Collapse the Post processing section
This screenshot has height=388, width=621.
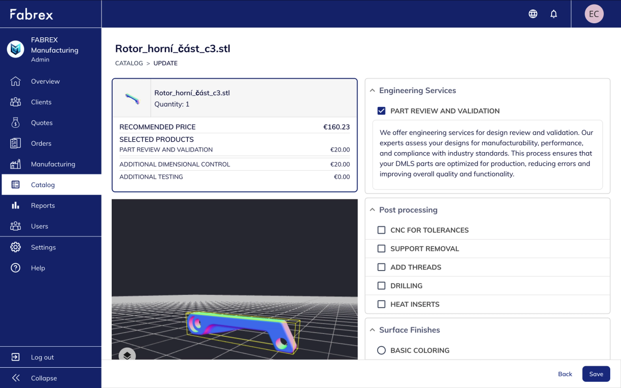[x=372, y=210]
